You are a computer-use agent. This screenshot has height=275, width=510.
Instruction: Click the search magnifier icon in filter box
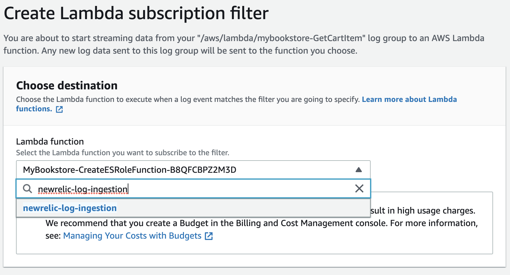coord(28,189)
